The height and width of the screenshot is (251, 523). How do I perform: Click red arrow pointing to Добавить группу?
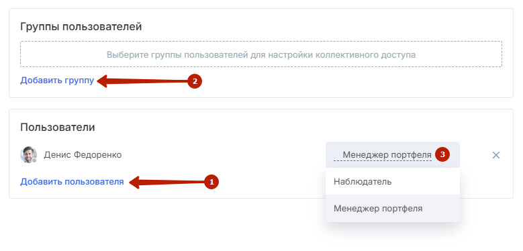tap(143, 81)
